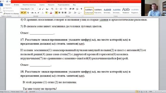This screenshot has width=166, height=93.
Task: Click русский language indicator
Action: (32, 92)
